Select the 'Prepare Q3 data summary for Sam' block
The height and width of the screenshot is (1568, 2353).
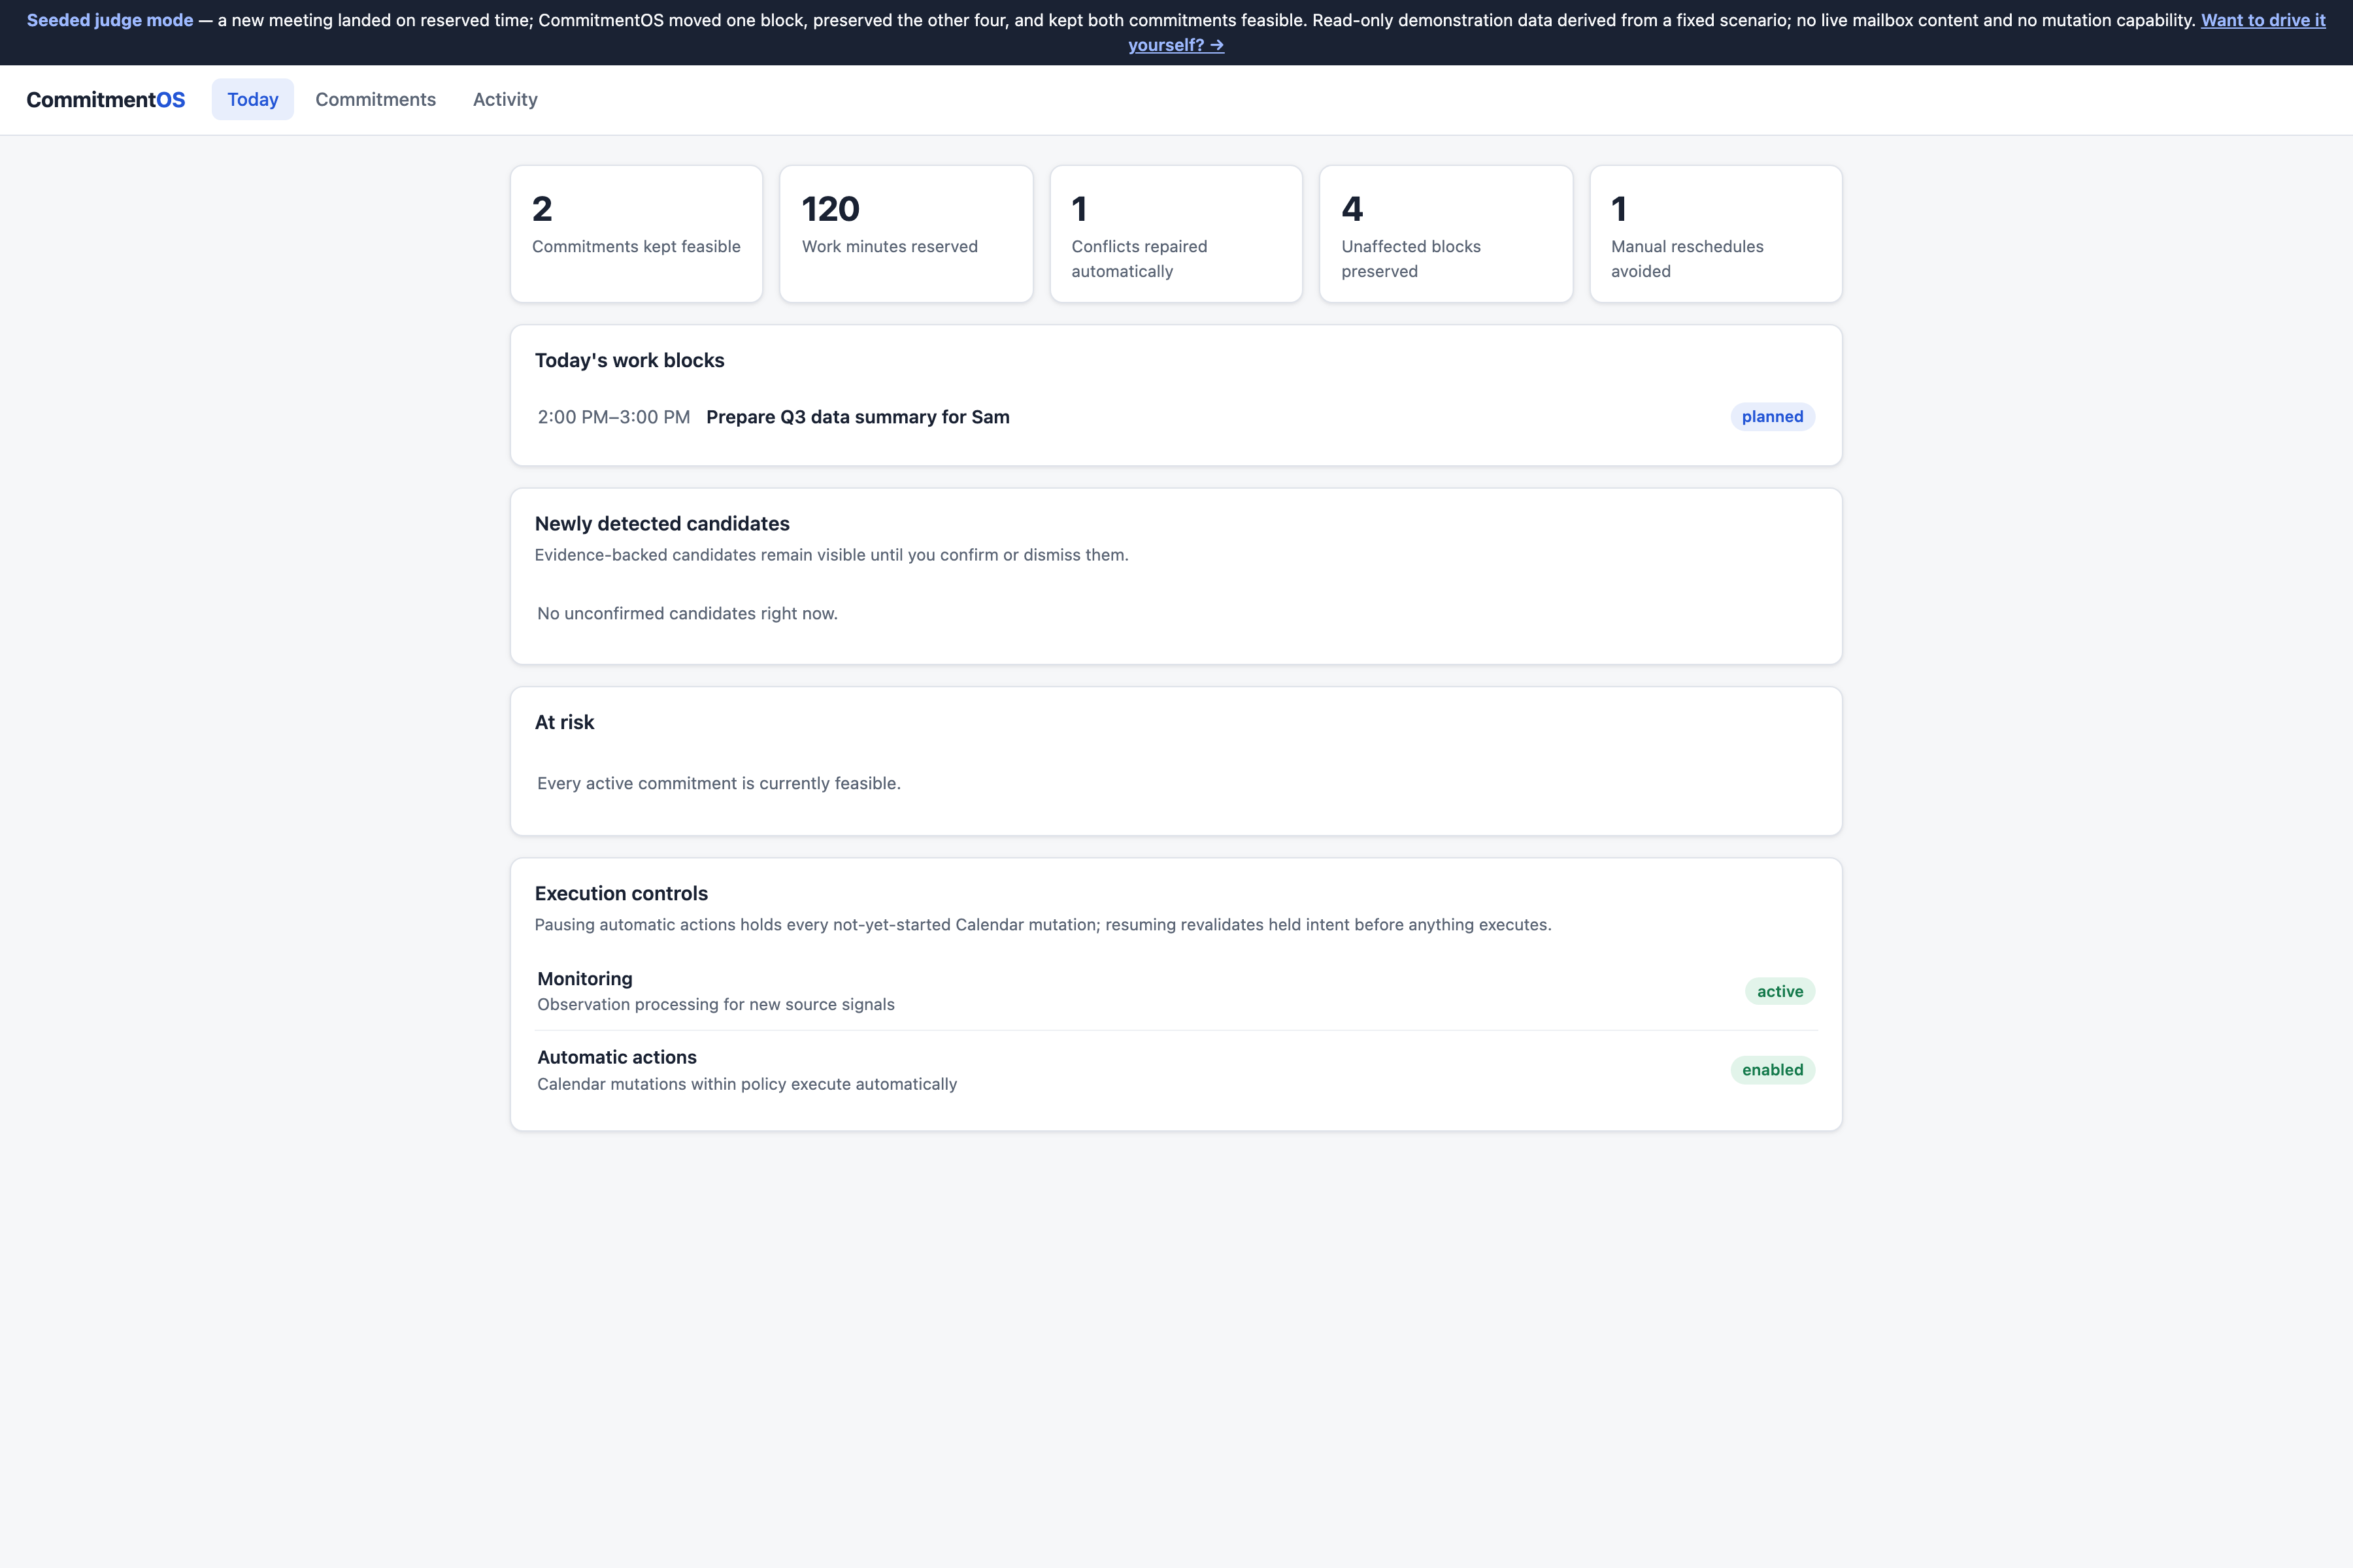pos(858,417)
